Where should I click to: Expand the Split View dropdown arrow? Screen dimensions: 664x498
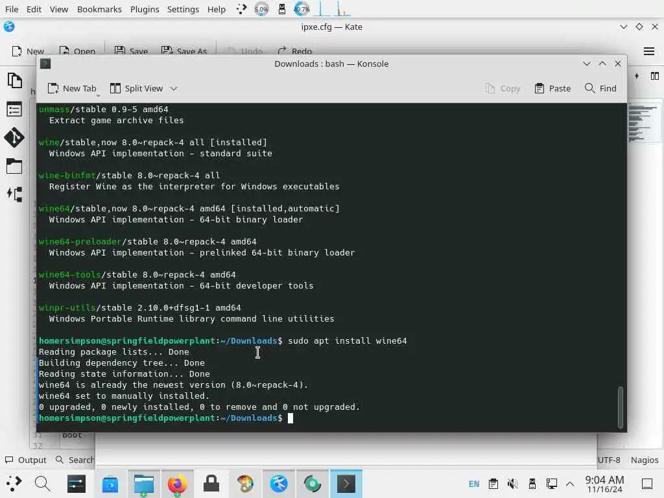coord(174,88)
